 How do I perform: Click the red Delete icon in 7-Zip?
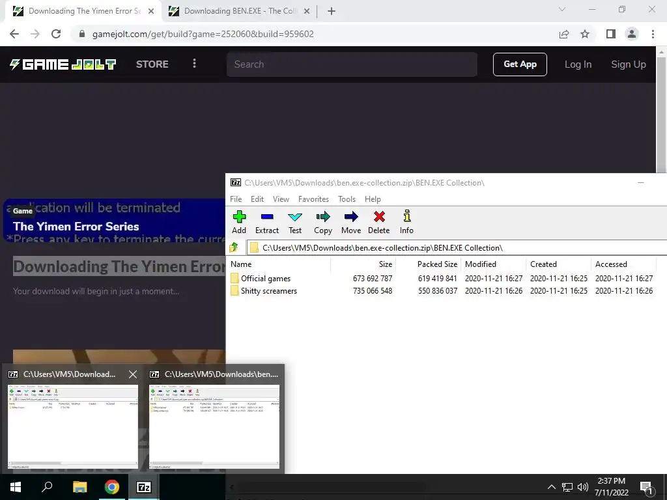coord(379,217)
